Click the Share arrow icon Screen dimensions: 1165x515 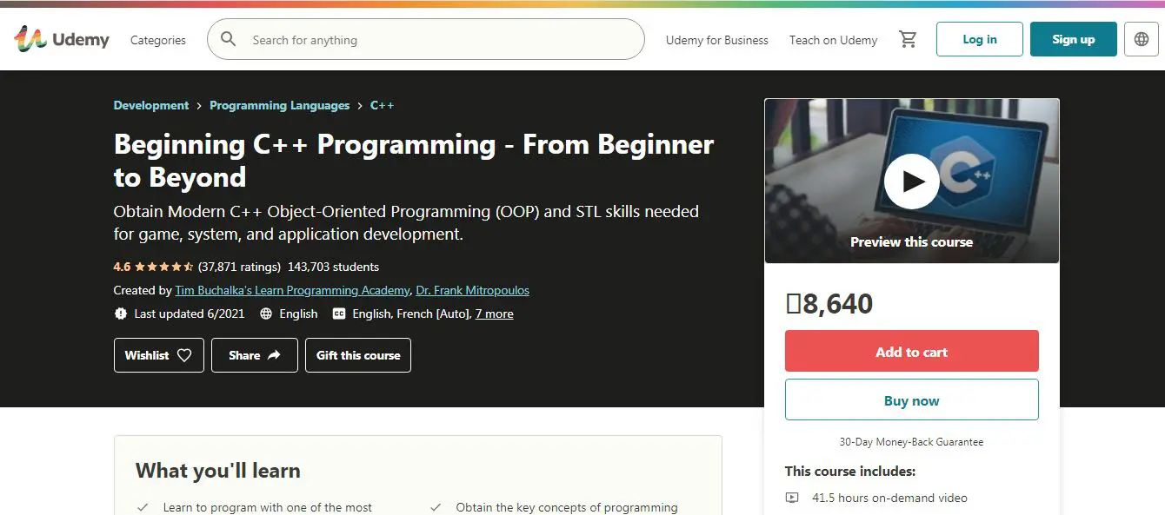pos(274,355)
